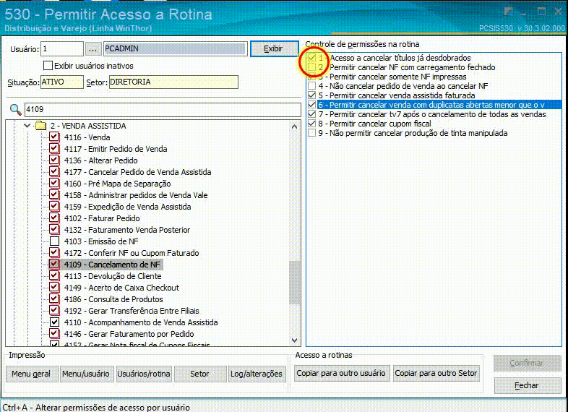
Task: Click the Fechar button
Action: [527, 385]
